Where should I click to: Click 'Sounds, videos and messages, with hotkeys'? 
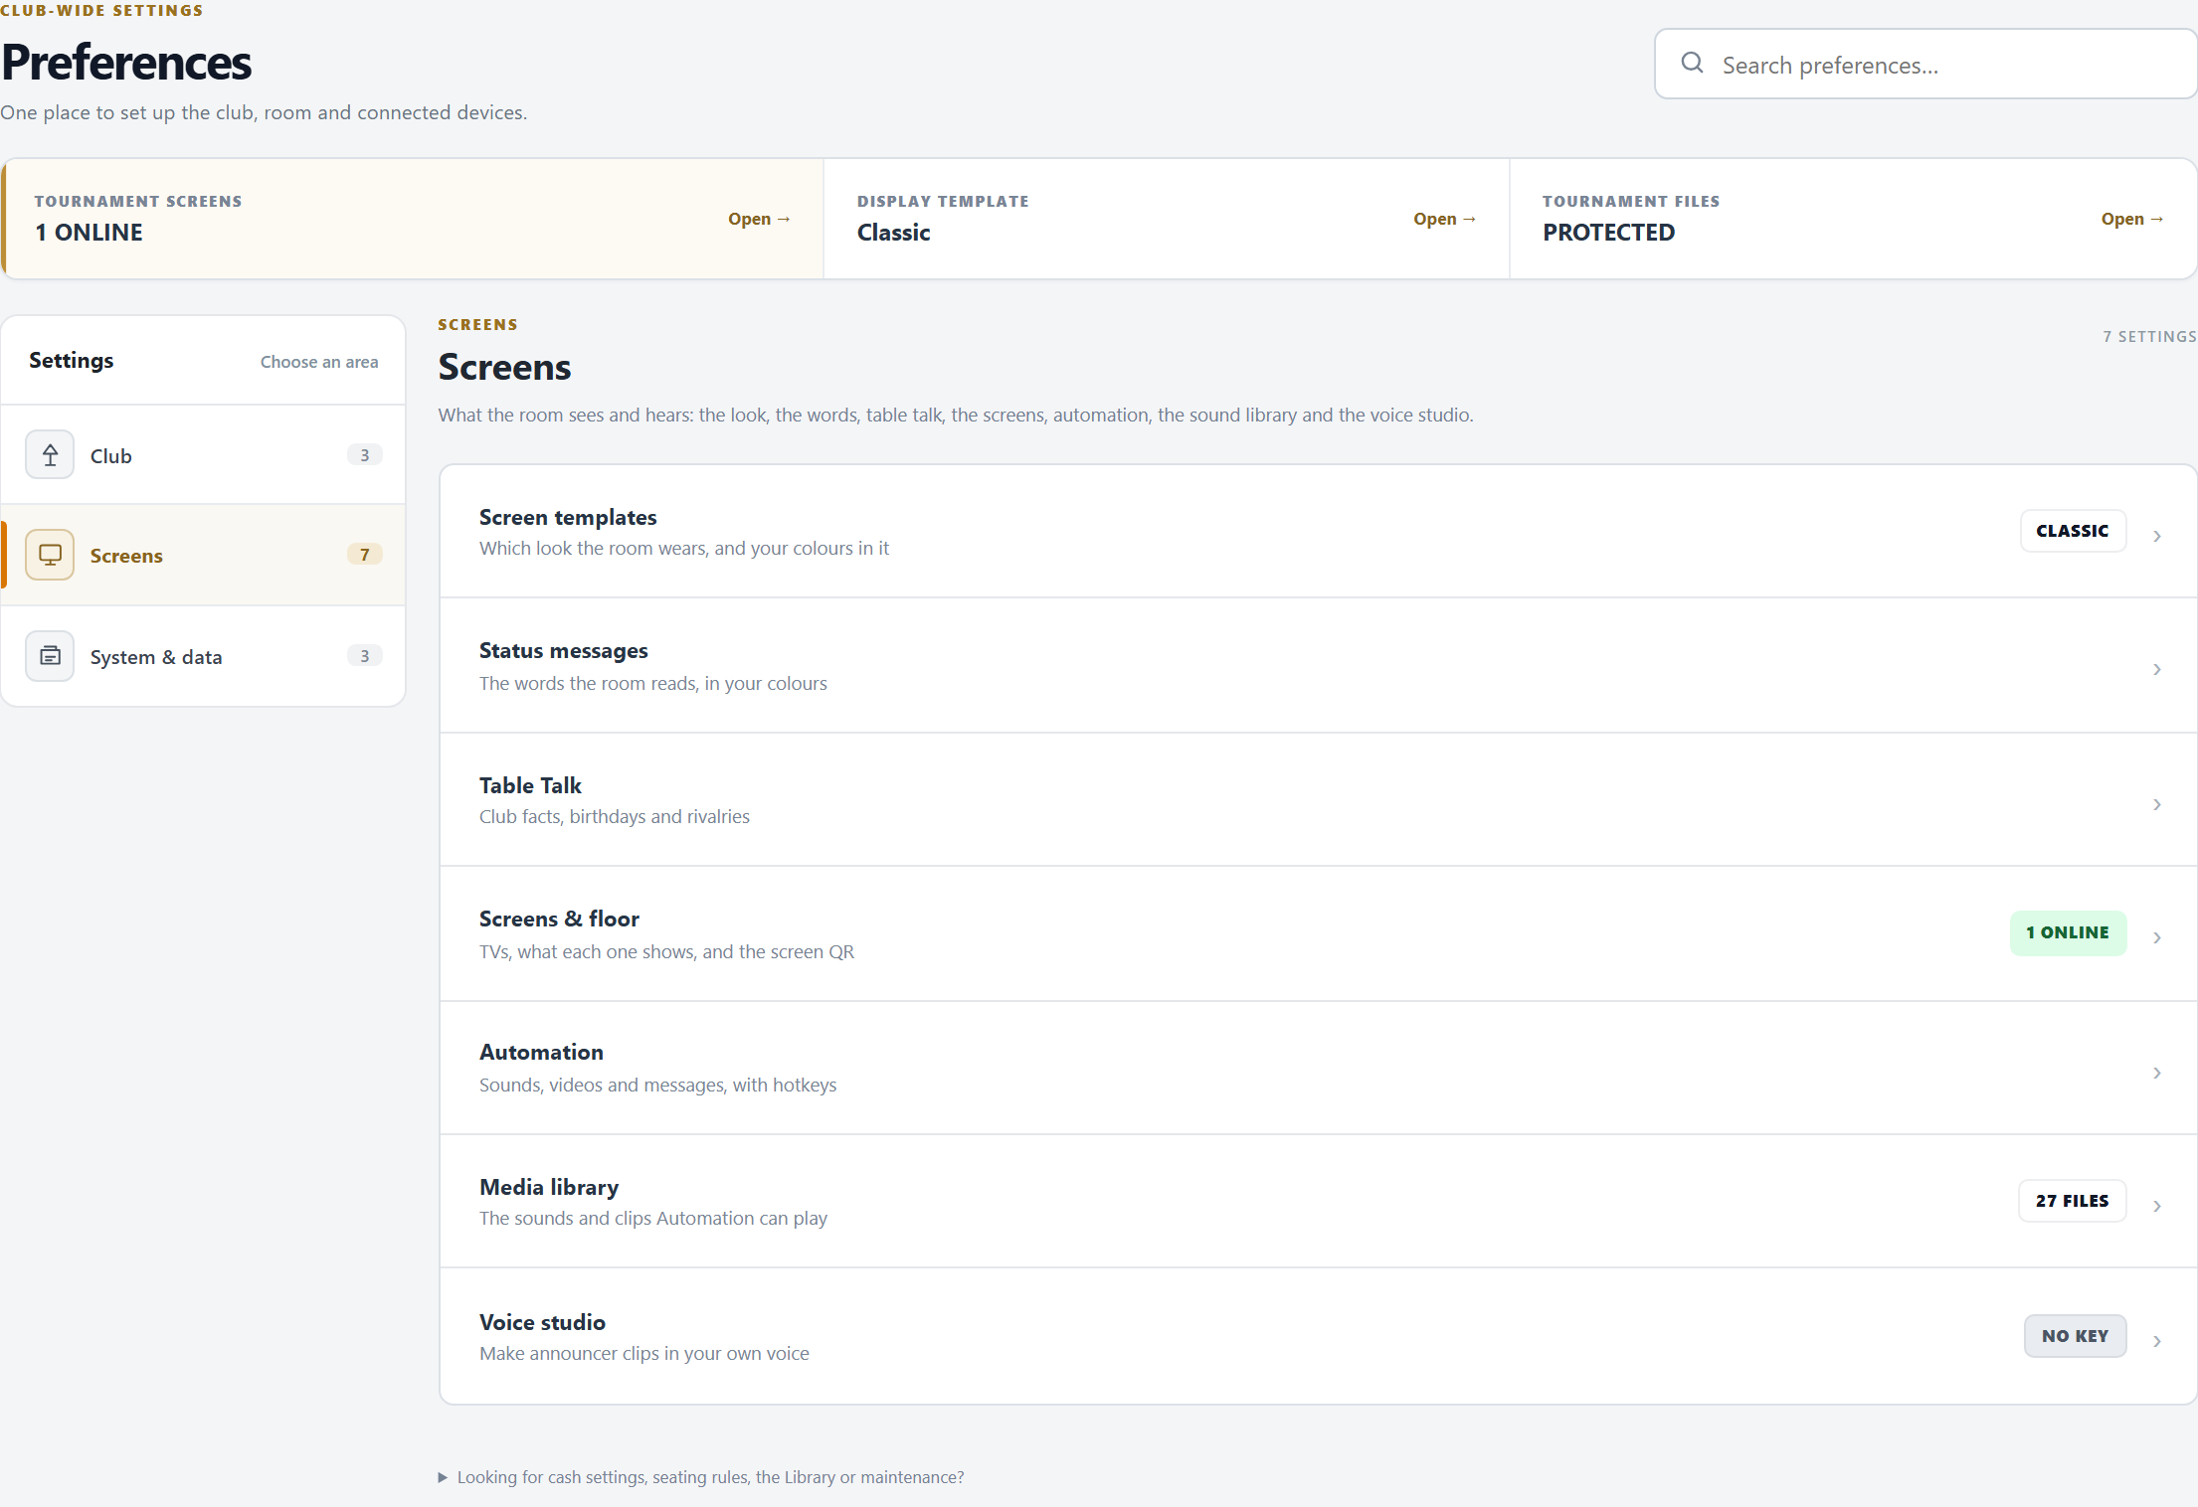point(657,1085)
